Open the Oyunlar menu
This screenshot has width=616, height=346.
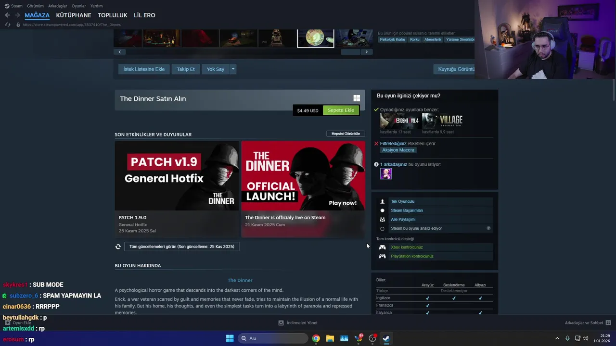pyautogui.click(x=79, y=6)
